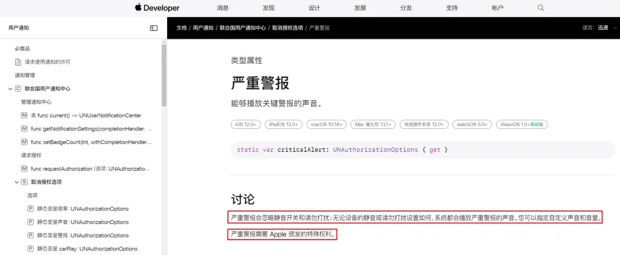Open the 消息 menu
Screen dimensions: 620x255
[223, 8]
